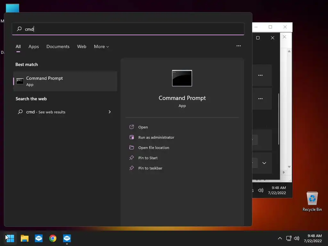Open running sandbox app on taskbar

(x=67, y=238)
